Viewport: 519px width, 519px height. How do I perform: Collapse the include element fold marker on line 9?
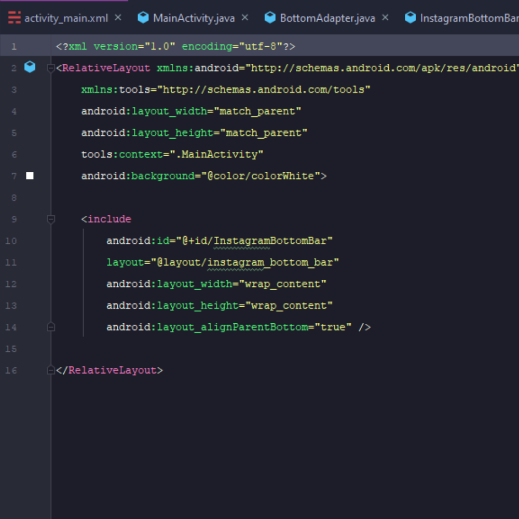tap(50, 218)
